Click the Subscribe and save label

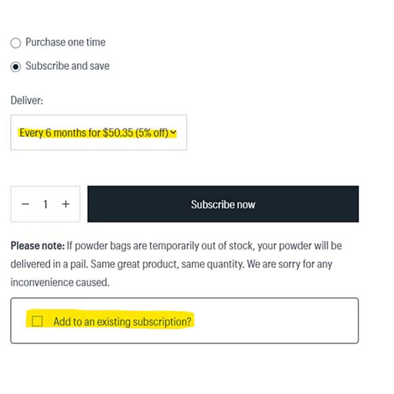[x=67, y=66]
